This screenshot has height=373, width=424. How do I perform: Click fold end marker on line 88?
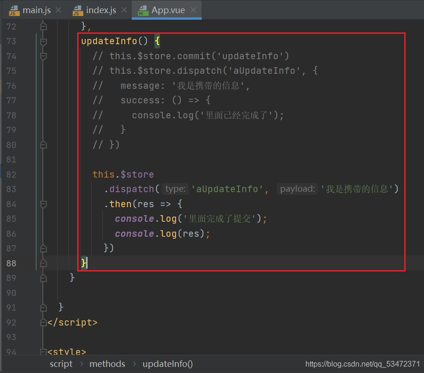(43, 263)
